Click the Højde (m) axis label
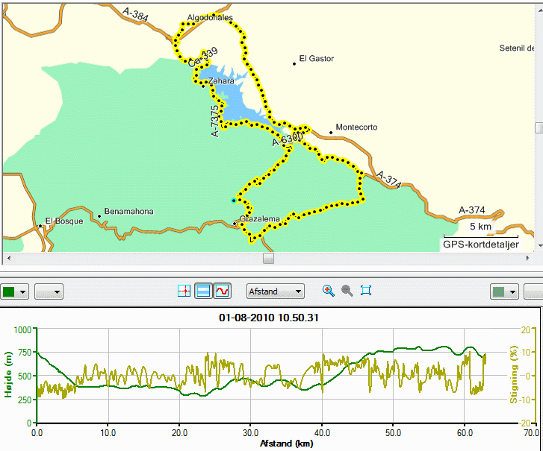The height and width of the screenshot is (451, 543). point(8,375)
